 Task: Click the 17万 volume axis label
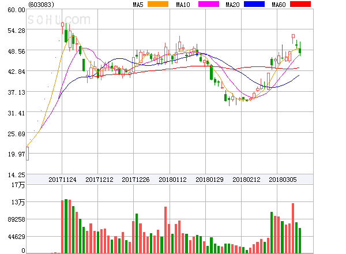(x=18, y=185)
